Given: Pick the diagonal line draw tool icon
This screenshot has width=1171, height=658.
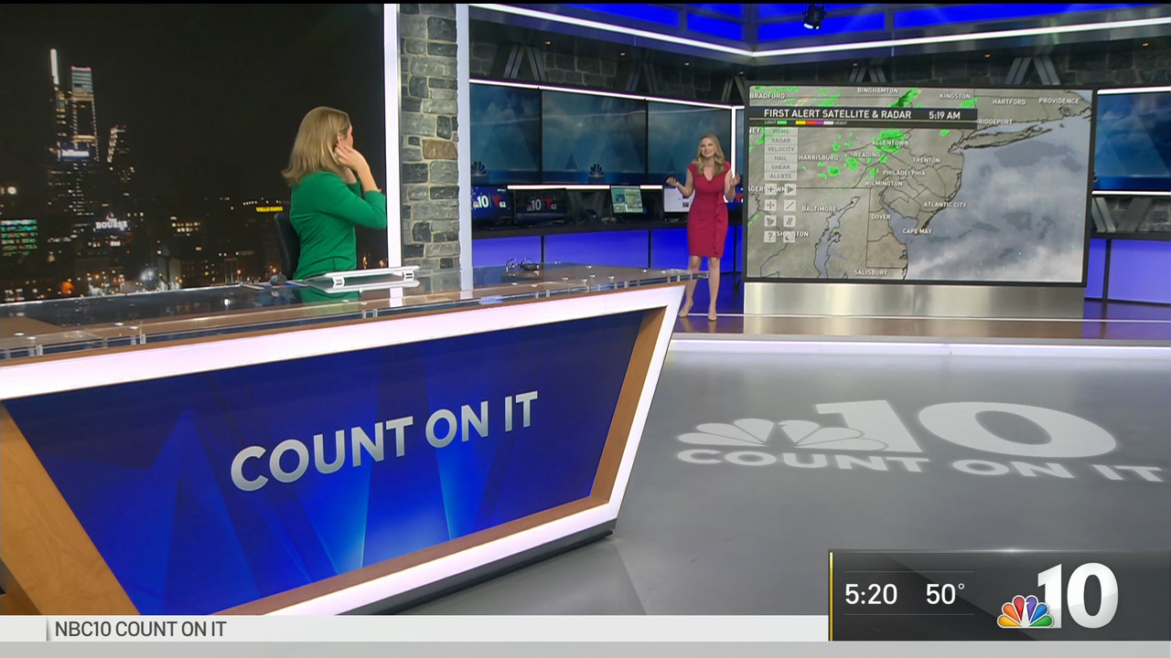Looking at the screenshot, I should tap(790, 205).
